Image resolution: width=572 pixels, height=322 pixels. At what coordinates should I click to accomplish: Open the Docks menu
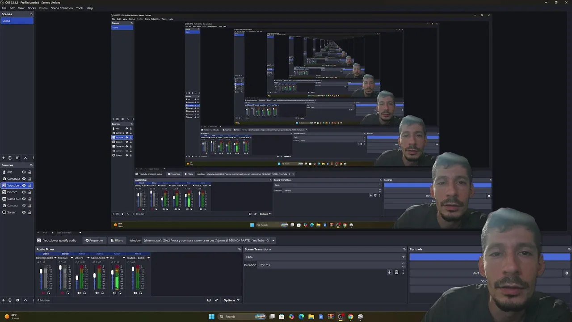click(x=32, y=8)
